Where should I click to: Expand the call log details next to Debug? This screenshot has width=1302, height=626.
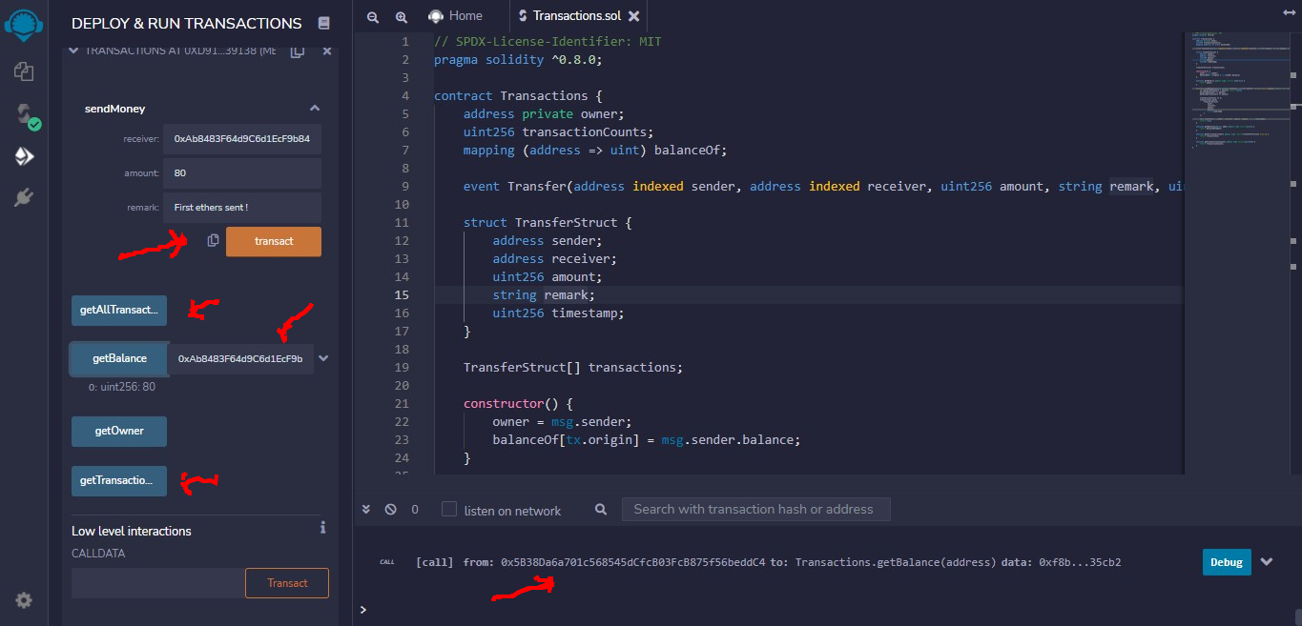1267,562
